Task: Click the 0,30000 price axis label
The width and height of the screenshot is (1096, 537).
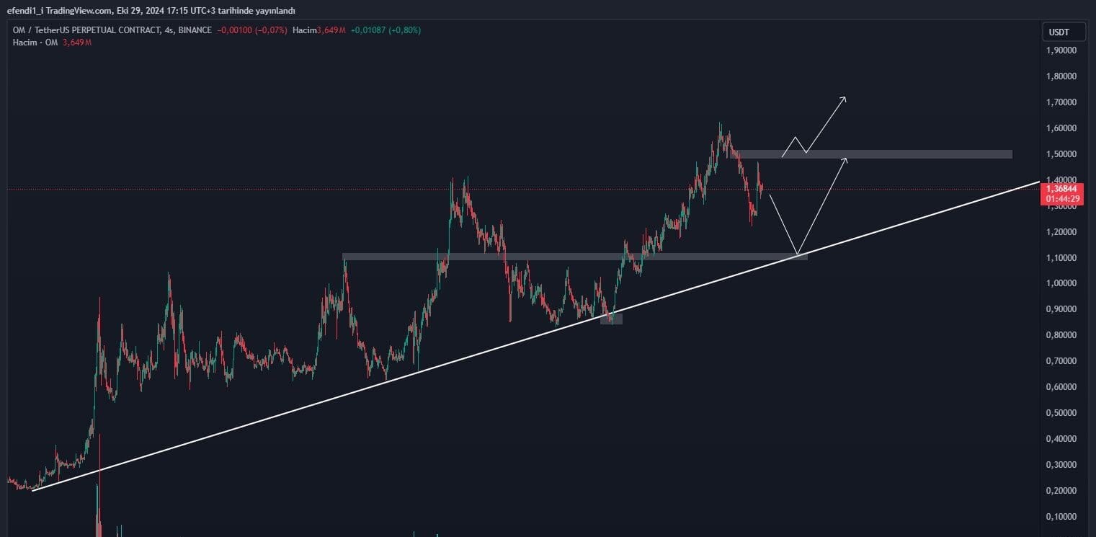Action: point(1061,465)
